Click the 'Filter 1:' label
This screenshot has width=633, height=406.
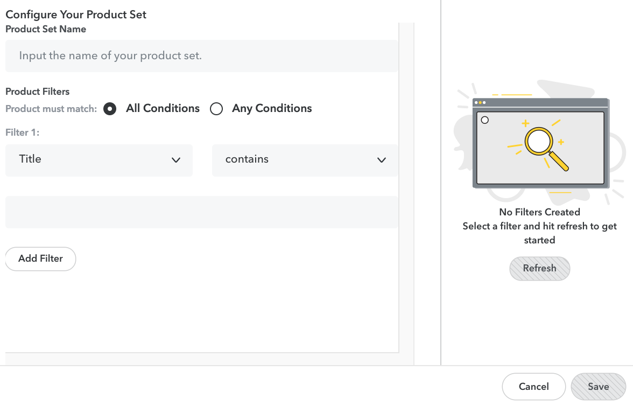click(22, 132)
